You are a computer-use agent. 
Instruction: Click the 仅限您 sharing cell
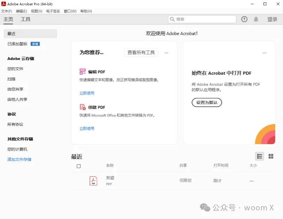[x=185, y=180]
